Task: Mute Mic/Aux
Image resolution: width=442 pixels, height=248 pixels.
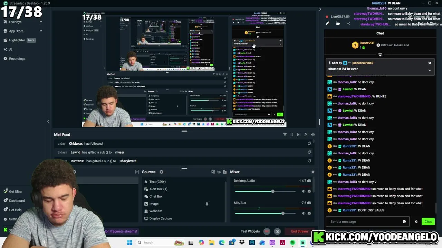Action: point(304,213)
